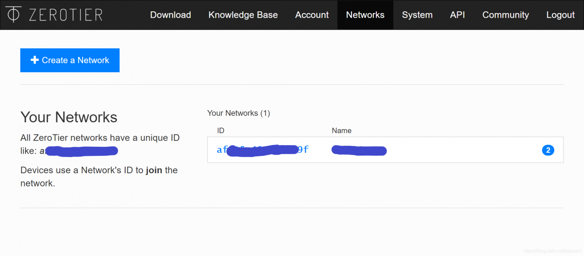The height and width of the screenshot is (256, 584).
Task: Click the Create a Network button
Action: click(70, 60)
